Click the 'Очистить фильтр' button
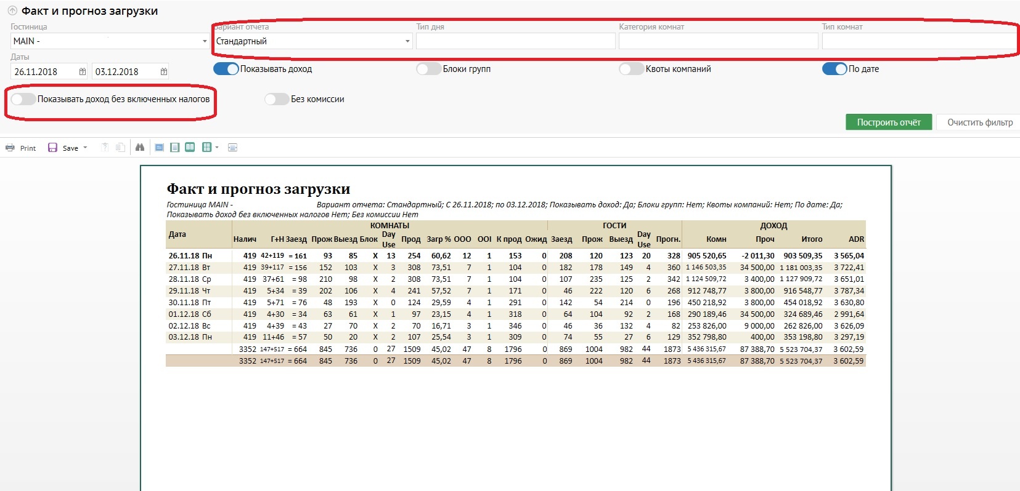This screenshot has height=491, width=1020. click(x=979, y=122)
